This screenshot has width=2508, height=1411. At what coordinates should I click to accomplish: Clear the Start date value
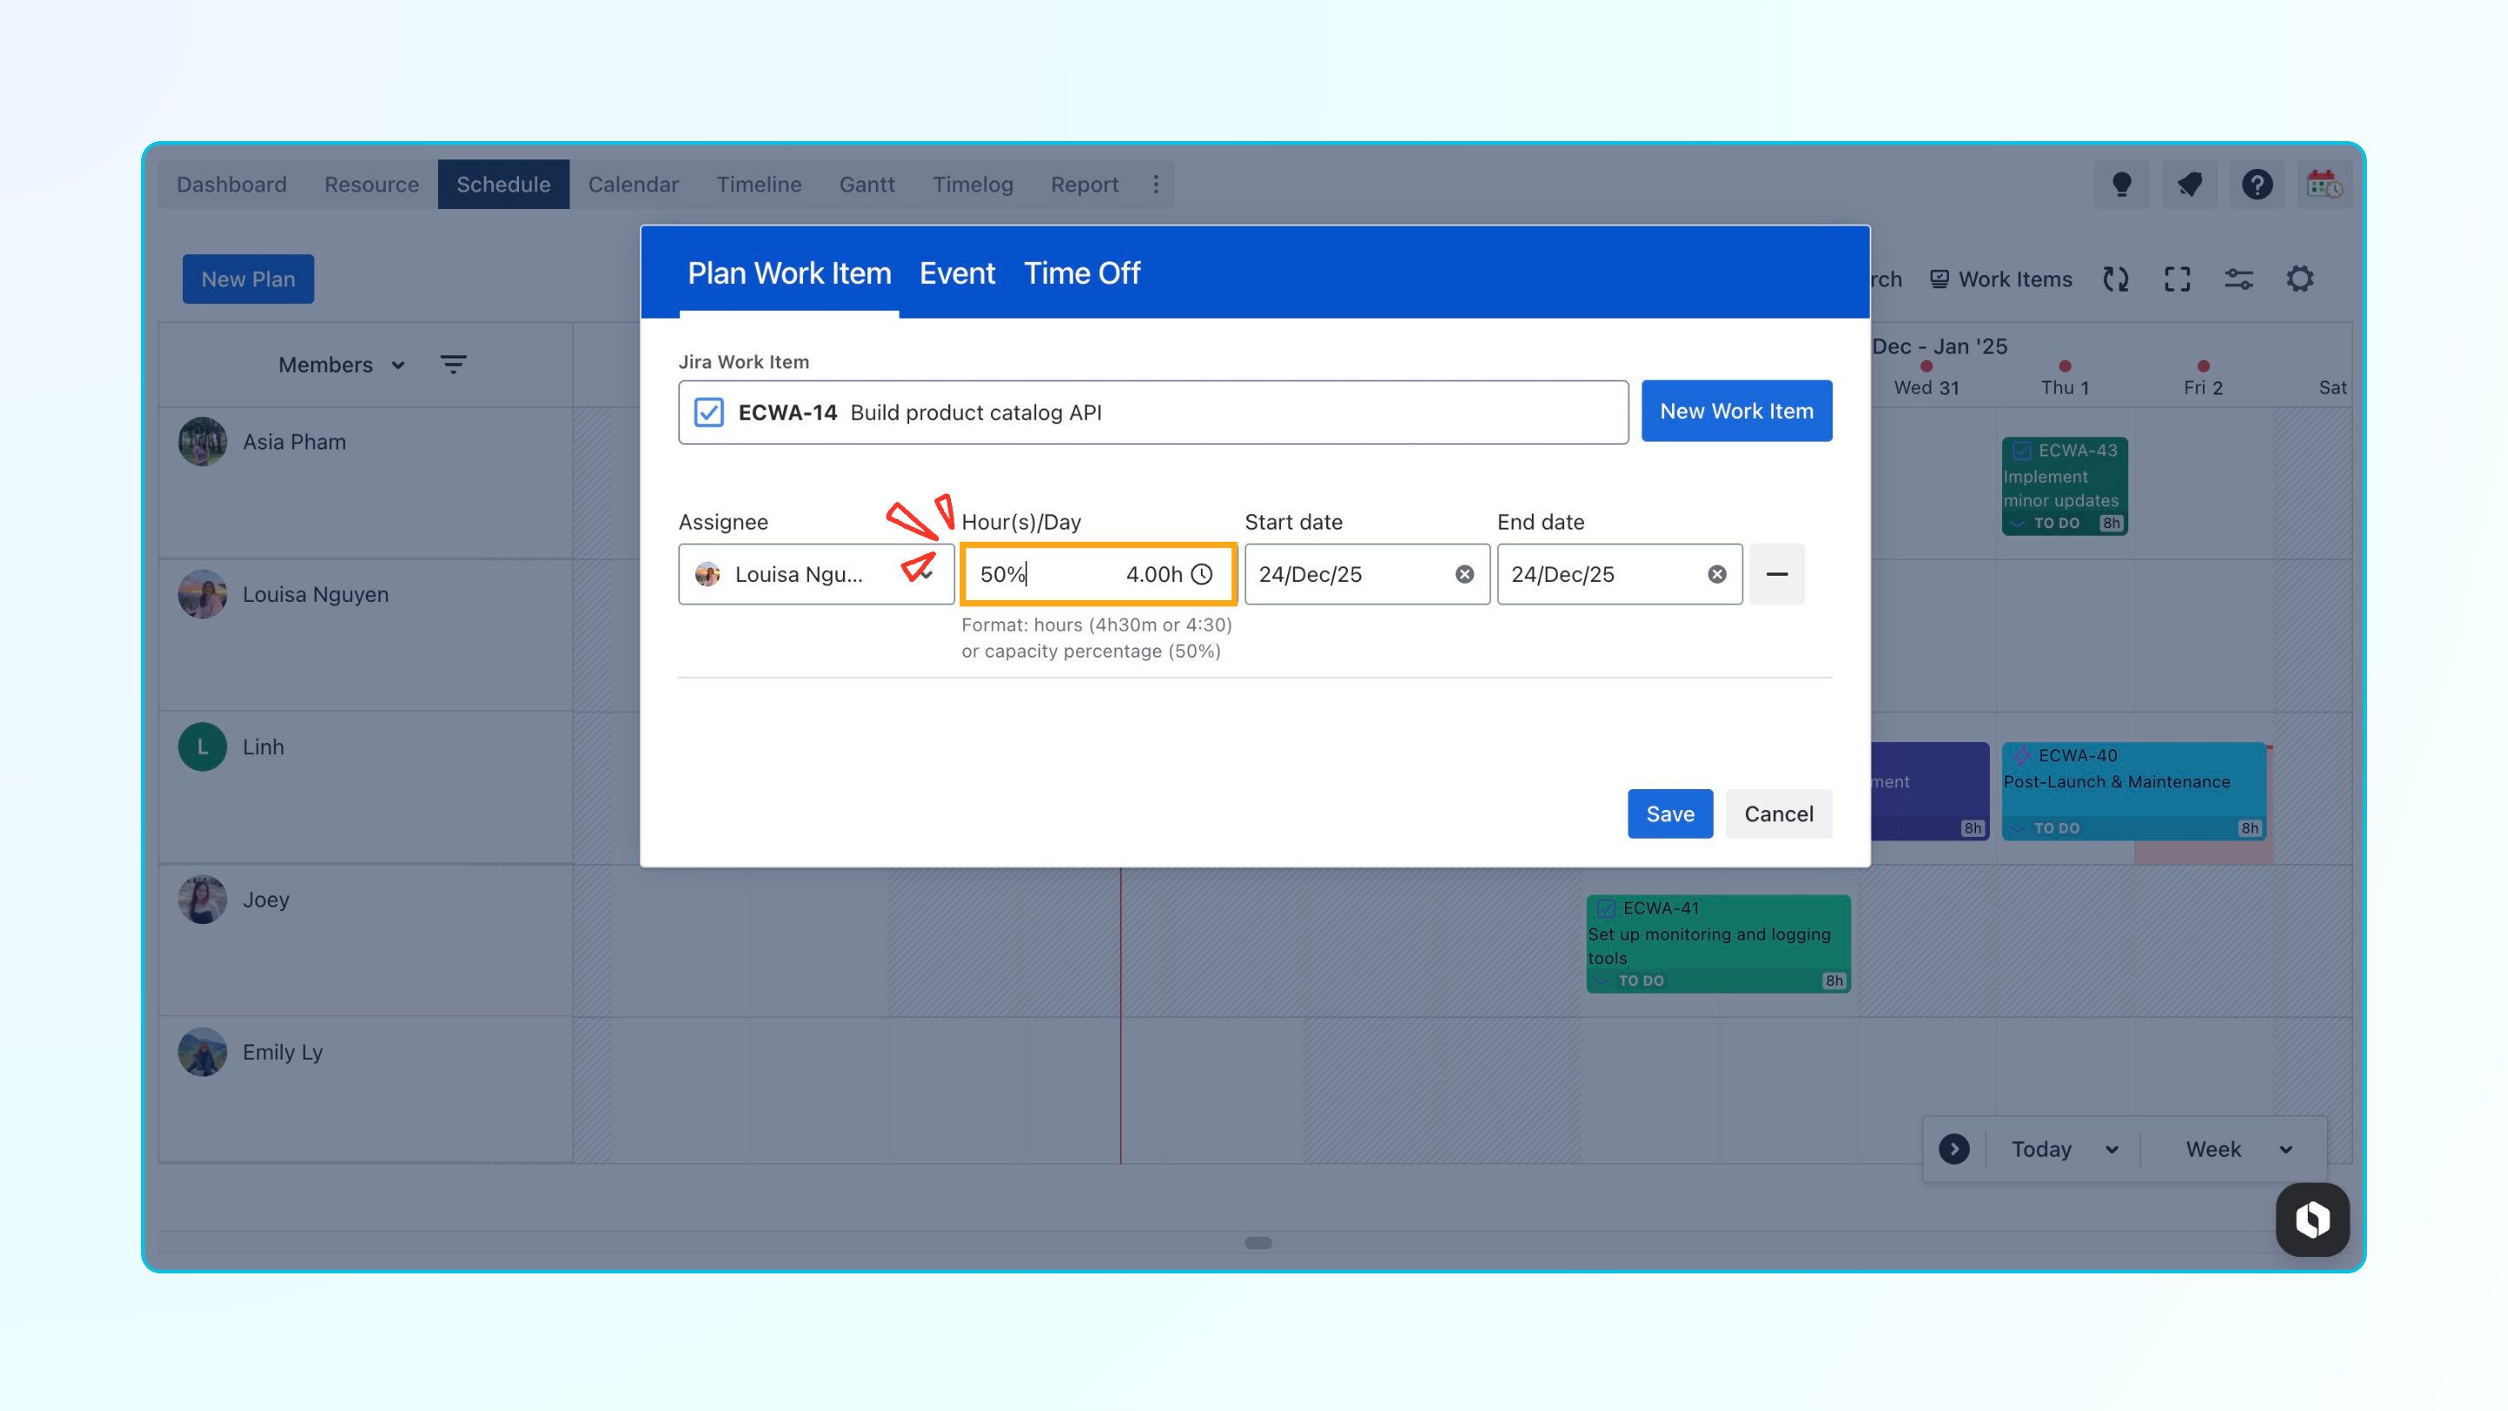[x=1464, y=575]
